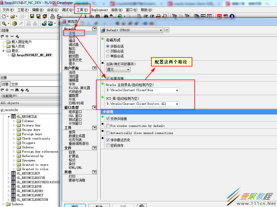This screenshot has width=277, height=207.
Task: Click the Indent selection toolbar icon
Action: coord(146,16)
